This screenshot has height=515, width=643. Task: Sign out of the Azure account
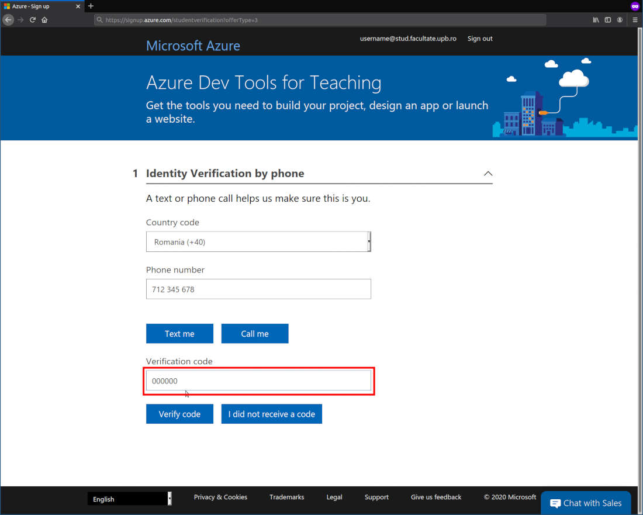(479, 38)
